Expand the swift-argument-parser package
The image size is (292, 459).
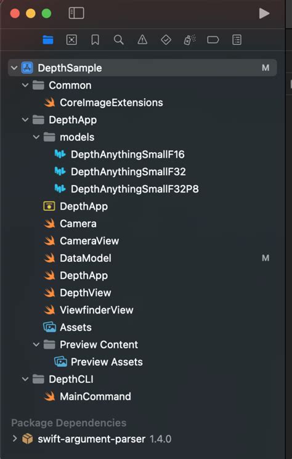point(14,439)
